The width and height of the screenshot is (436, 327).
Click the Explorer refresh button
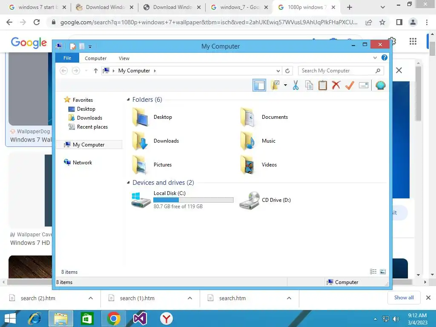tap(287, 71)
